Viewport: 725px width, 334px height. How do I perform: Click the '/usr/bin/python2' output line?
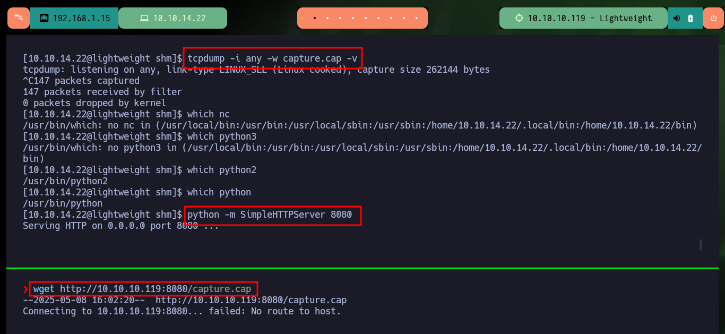click(65, 181)
